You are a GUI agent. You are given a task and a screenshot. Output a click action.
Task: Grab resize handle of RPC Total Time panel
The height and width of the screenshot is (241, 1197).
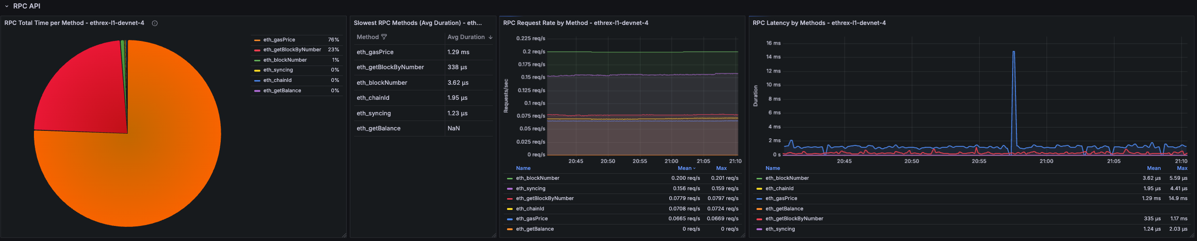click(344, 235)
